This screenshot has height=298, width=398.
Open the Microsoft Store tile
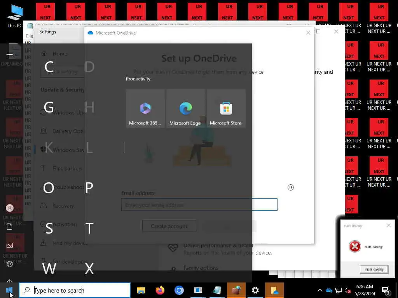[226, 109]
